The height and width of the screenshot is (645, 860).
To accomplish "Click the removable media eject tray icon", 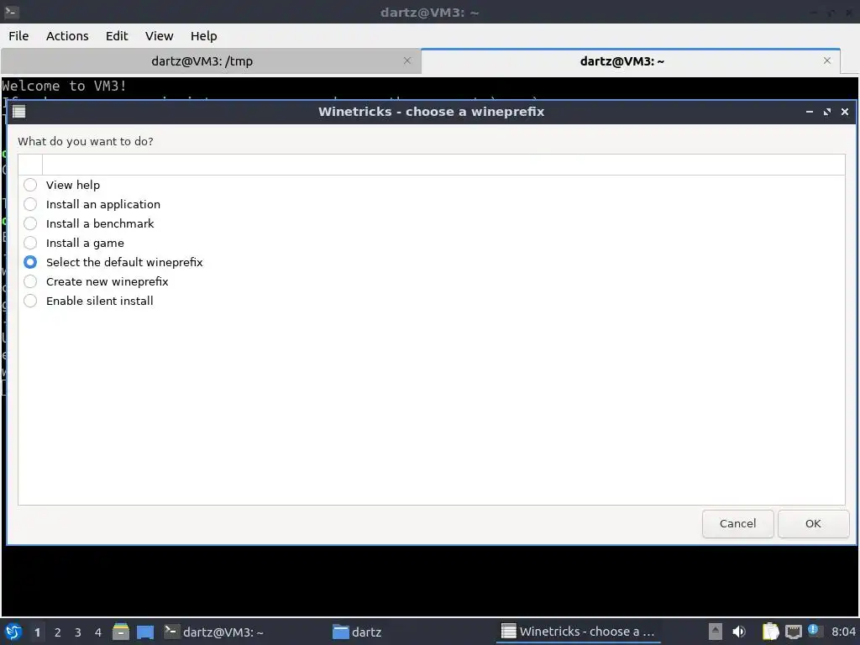I will [x=716, y=632].
